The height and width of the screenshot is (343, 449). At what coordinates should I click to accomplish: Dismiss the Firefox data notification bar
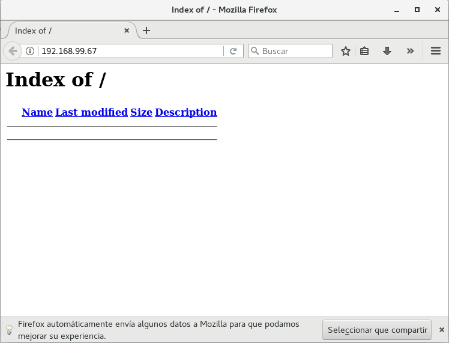(441, 330)
